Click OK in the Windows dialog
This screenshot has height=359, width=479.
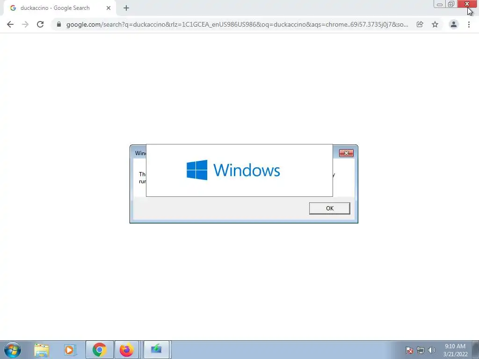[330, 208]
